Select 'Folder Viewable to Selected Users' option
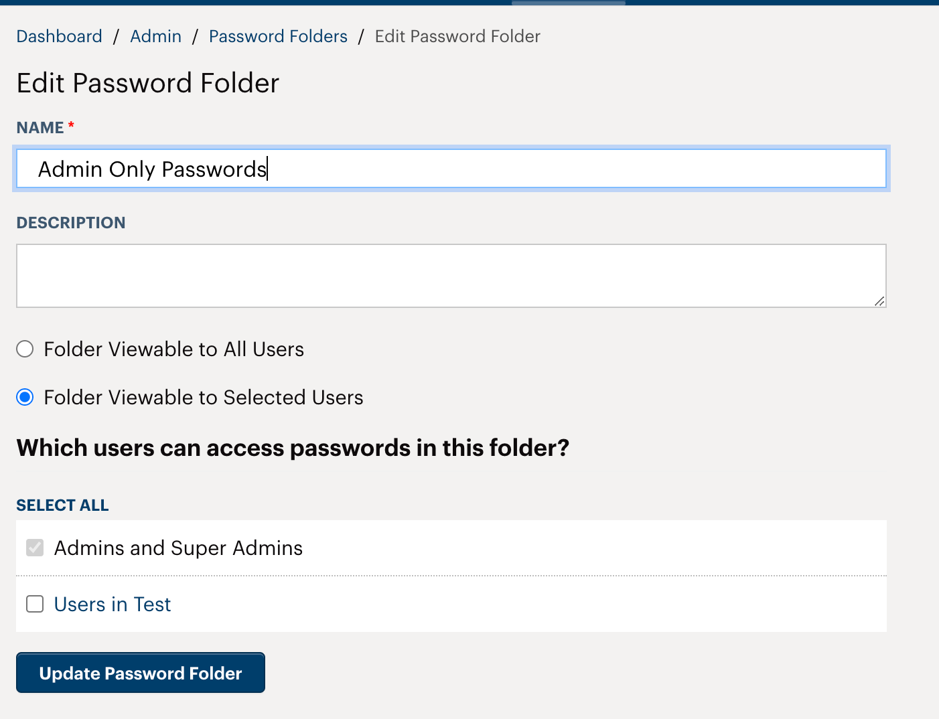 coord(25,397)
